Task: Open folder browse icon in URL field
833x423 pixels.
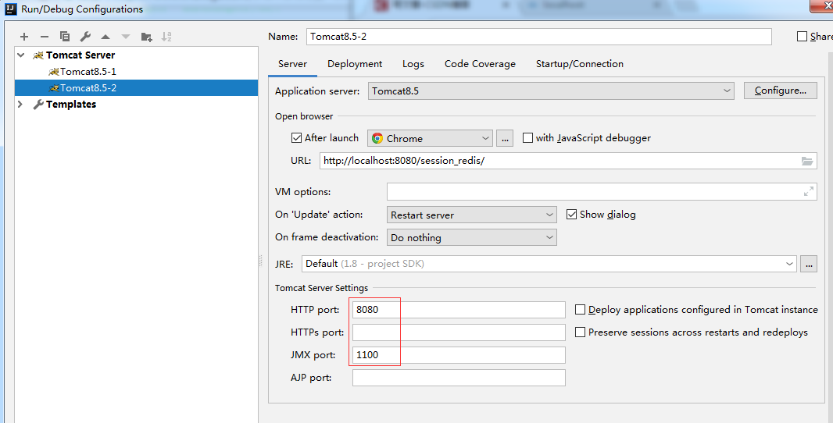Action: point(806,161)
